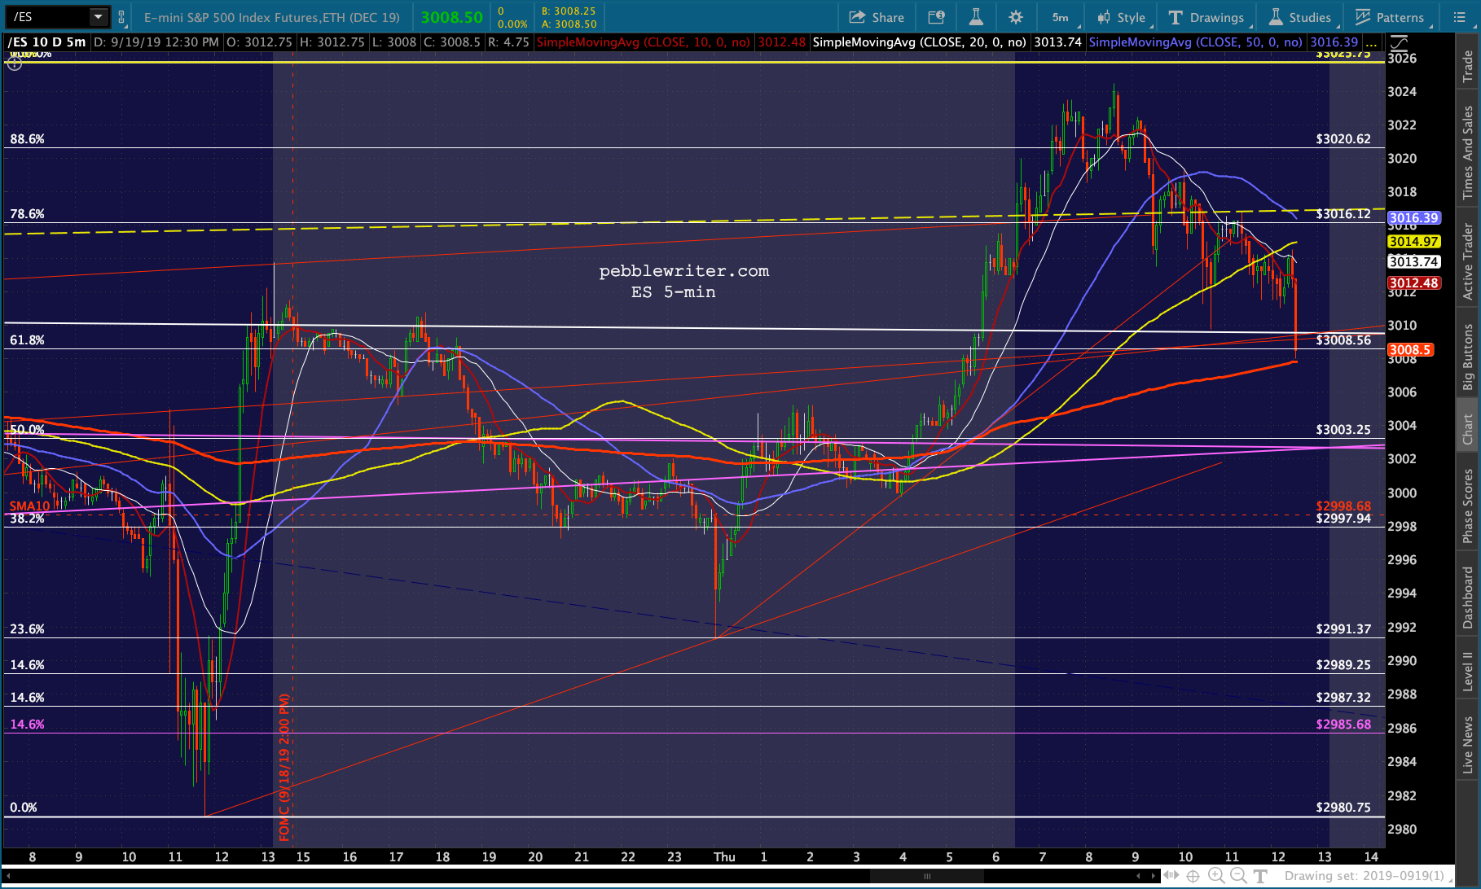Click the ask price A: 3008.50
This screenshot has height=889, width=1481.
click(x=569, y=24)
